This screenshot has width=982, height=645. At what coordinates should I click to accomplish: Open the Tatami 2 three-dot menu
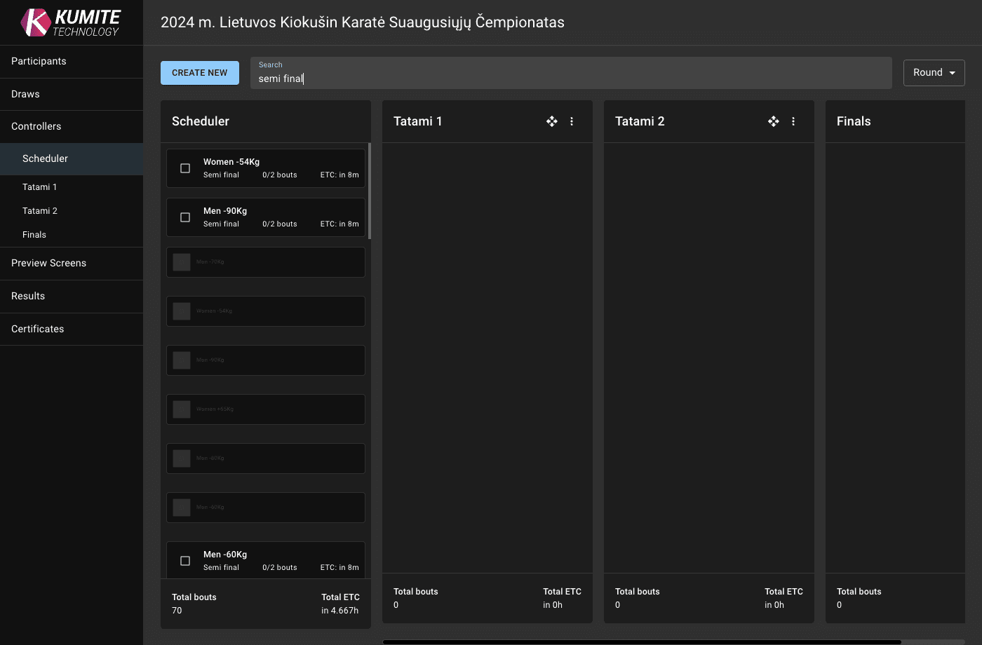[793, 121]
